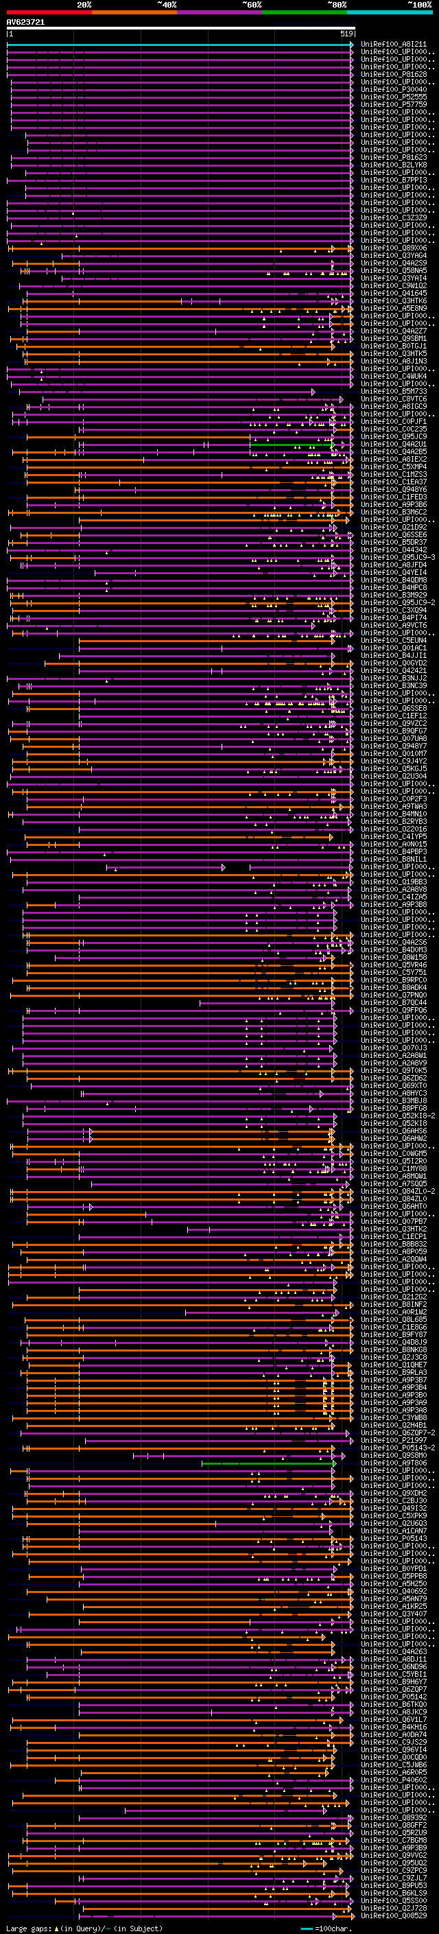Screen dimensions: 439x1934
Task: Click the query label AV623721
Action: pyautogui.click(x=25, y=23)
